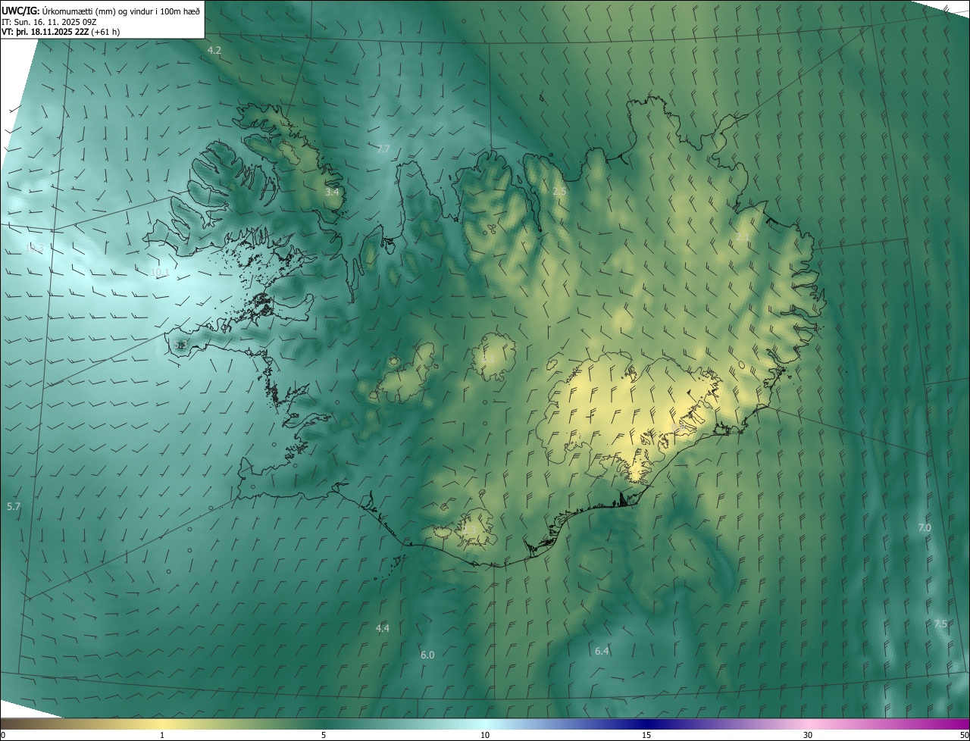Click the 7.7 value label on map

(x=383, y=149)
